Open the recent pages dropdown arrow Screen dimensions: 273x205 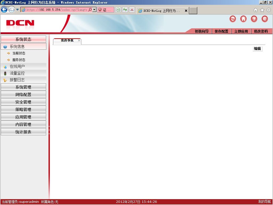pos(17,10)
